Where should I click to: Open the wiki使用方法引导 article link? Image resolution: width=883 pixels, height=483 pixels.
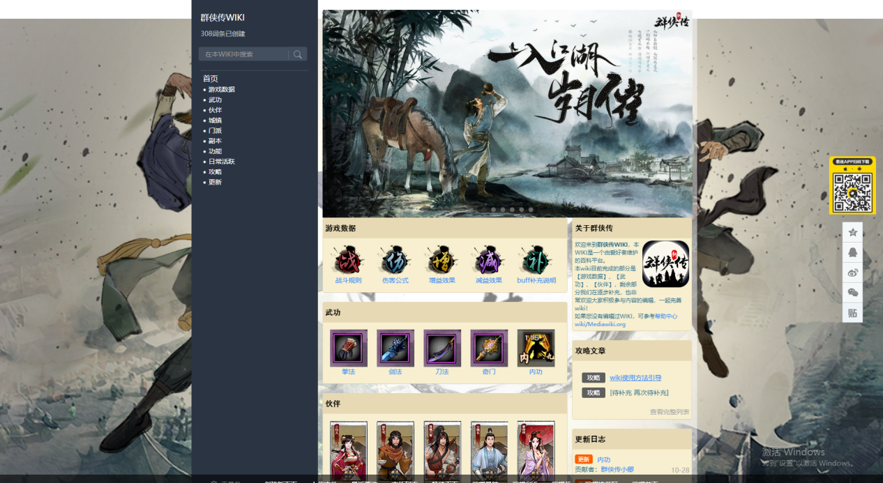pos(635,378)
